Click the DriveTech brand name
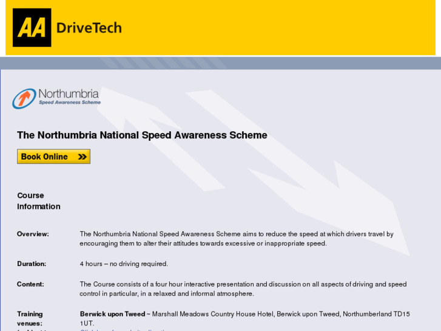The image size is (441, 331). point(89,28)
